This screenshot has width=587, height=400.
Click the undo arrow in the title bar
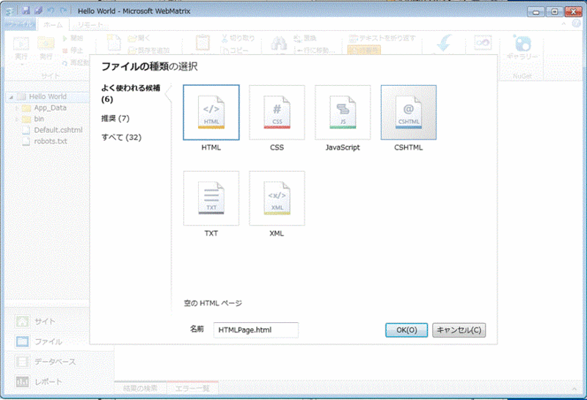51,11
